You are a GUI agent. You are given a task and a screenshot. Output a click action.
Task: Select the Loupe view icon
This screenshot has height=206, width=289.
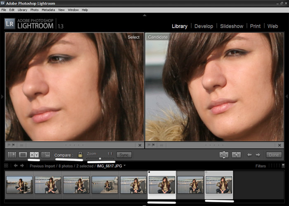[x=23, y=155]
